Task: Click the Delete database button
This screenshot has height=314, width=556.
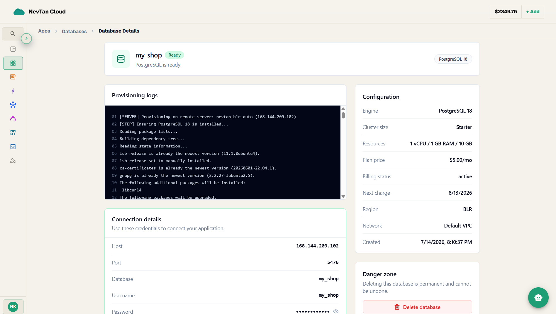Action: (x=417, y=307)
